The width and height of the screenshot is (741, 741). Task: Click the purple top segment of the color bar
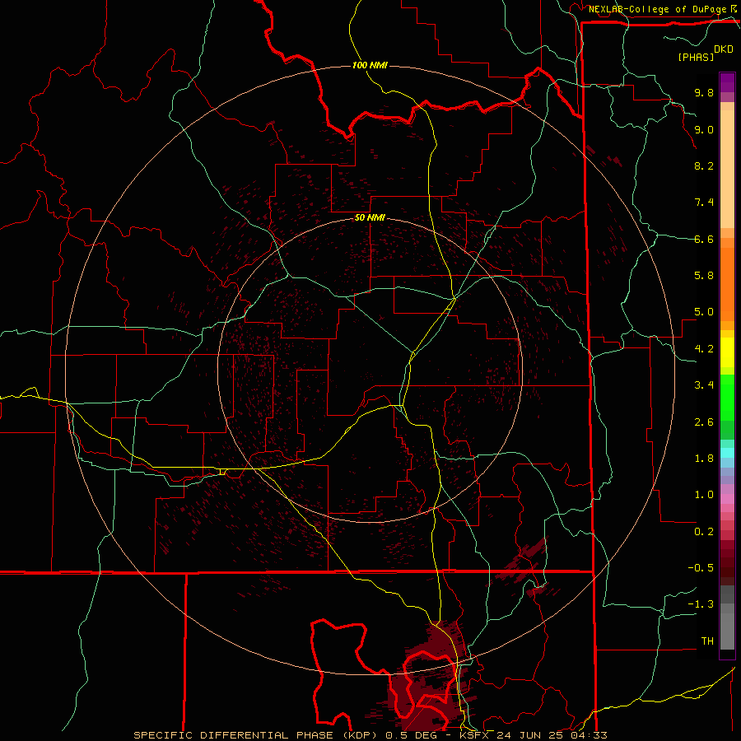727,83
